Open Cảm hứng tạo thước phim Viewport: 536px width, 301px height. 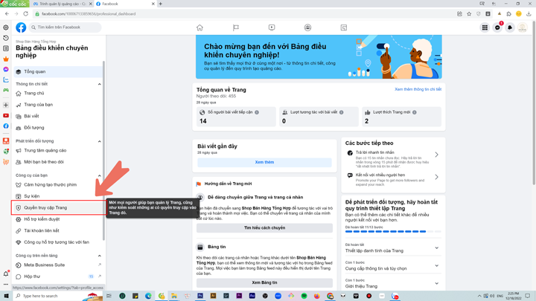pos(58,185)
